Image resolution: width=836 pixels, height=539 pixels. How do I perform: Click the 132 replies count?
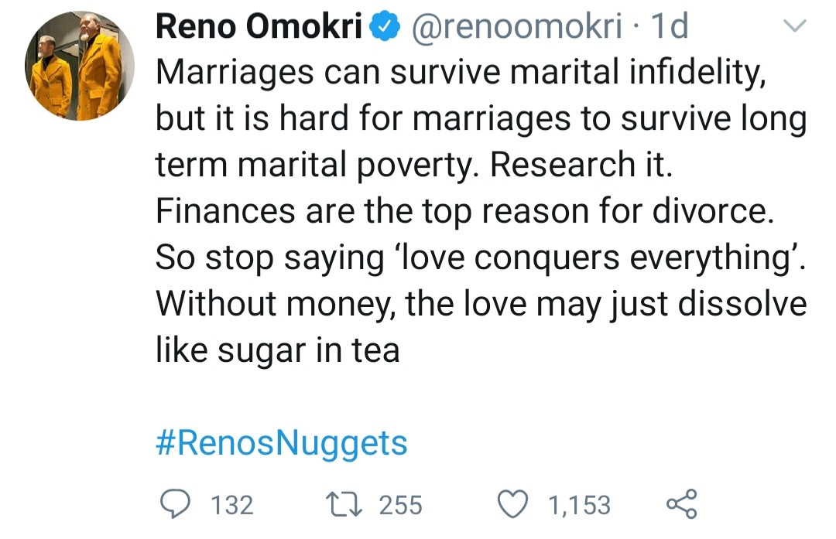[232, 506]
